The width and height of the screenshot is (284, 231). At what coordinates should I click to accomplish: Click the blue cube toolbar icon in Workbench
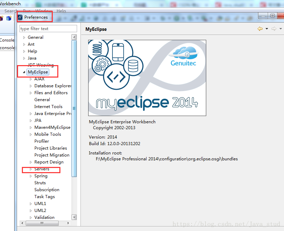(x=9, y=18)
